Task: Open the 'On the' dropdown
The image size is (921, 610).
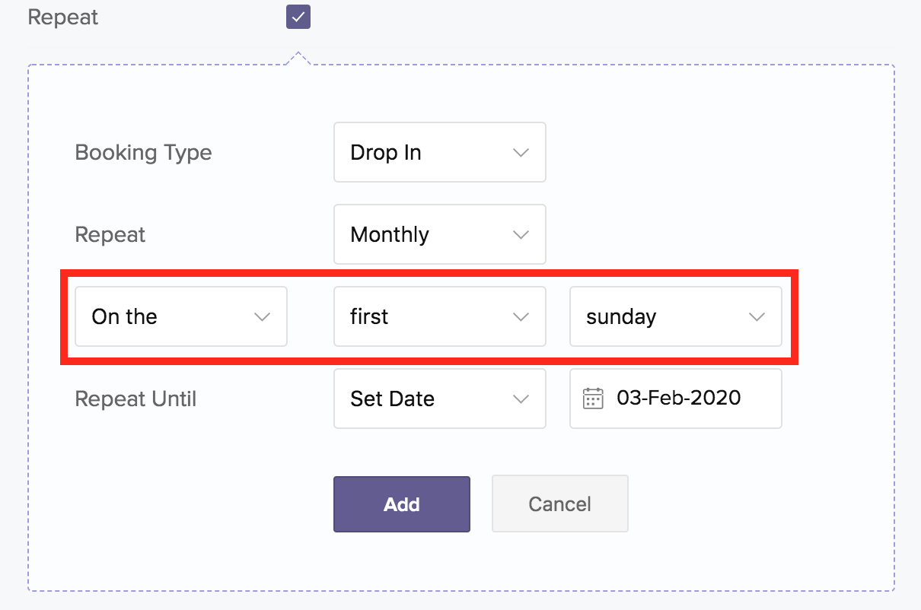Action: [180, 316]
